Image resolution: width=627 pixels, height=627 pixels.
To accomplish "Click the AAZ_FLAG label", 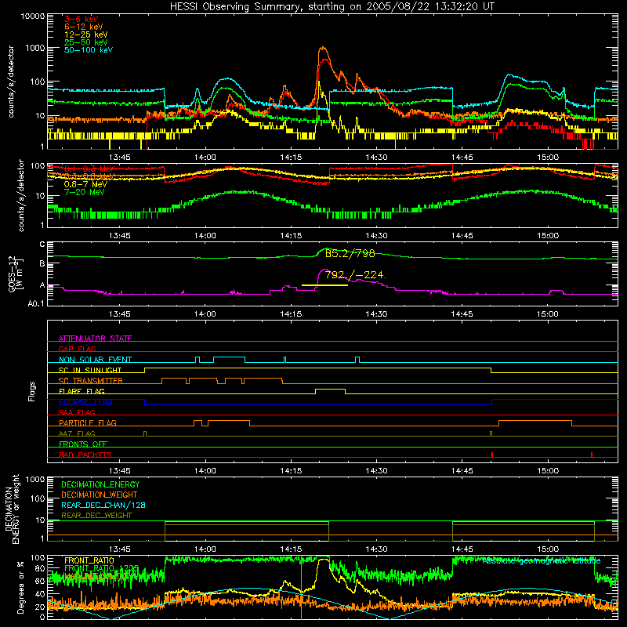I will coord(77,433).
